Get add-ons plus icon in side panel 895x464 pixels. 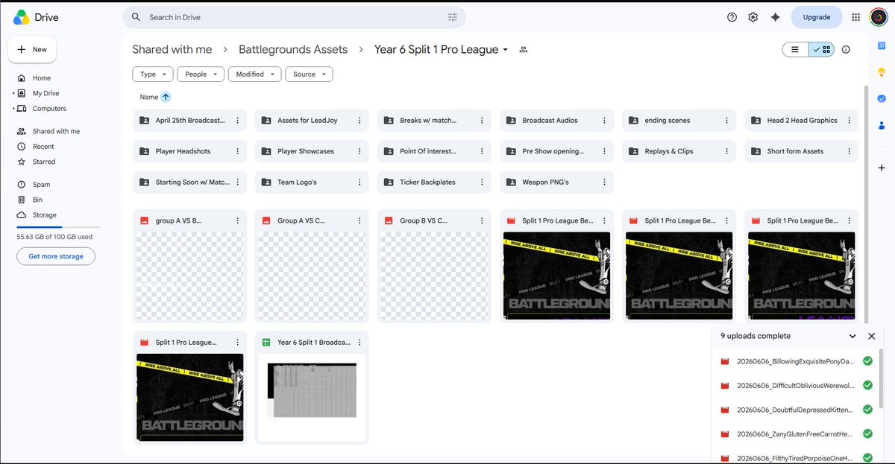[882, 168]
